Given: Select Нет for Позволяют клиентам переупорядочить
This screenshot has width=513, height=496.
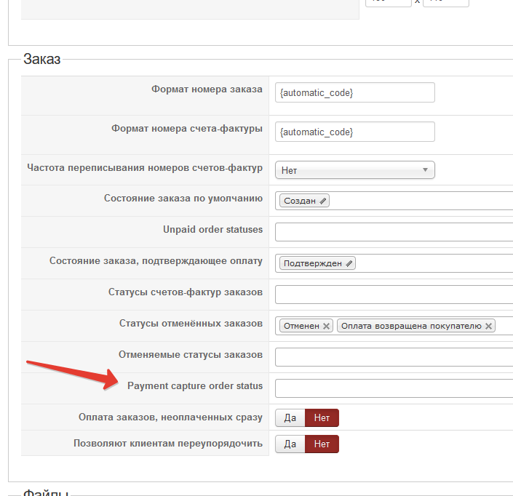Looking at the screenshot, I should tap(322, 444).
